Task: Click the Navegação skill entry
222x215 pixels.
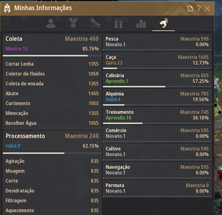Action: [x=157, y=170]
